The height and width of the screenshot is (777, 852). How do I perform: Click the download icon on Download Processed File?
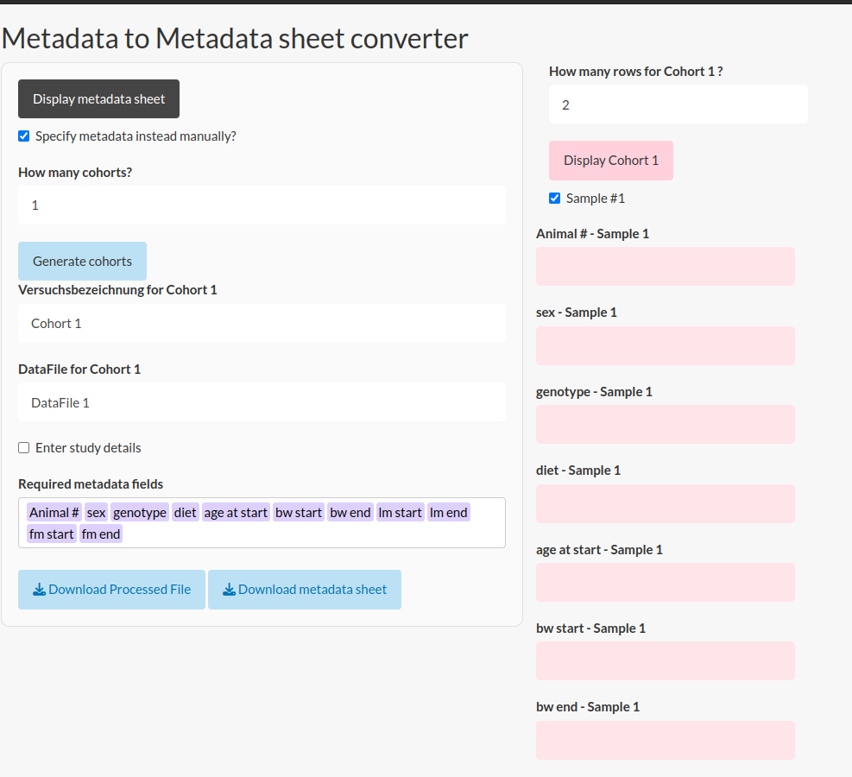pos(39,590)
